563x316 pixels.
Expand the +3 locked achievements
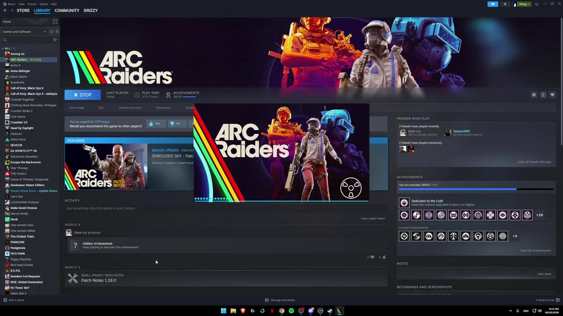coord(515,236)
